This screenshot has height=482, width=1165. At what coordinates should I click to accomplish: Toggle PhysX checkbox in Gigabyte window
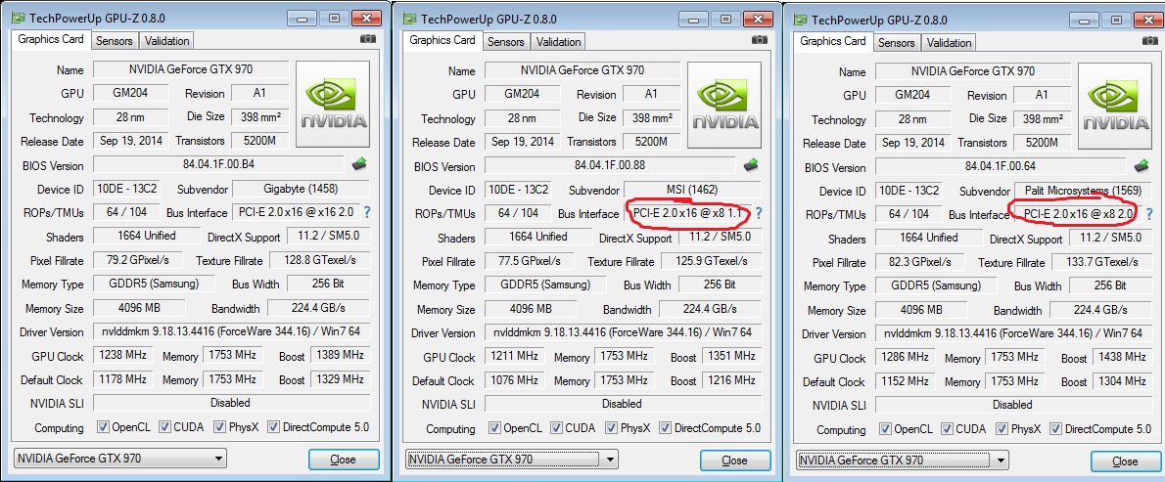220,427
